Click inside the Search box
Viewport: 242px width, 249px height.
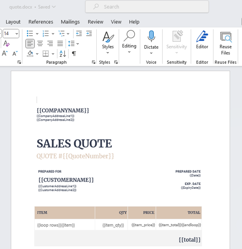pyautogui.click(x=147, y=7)
